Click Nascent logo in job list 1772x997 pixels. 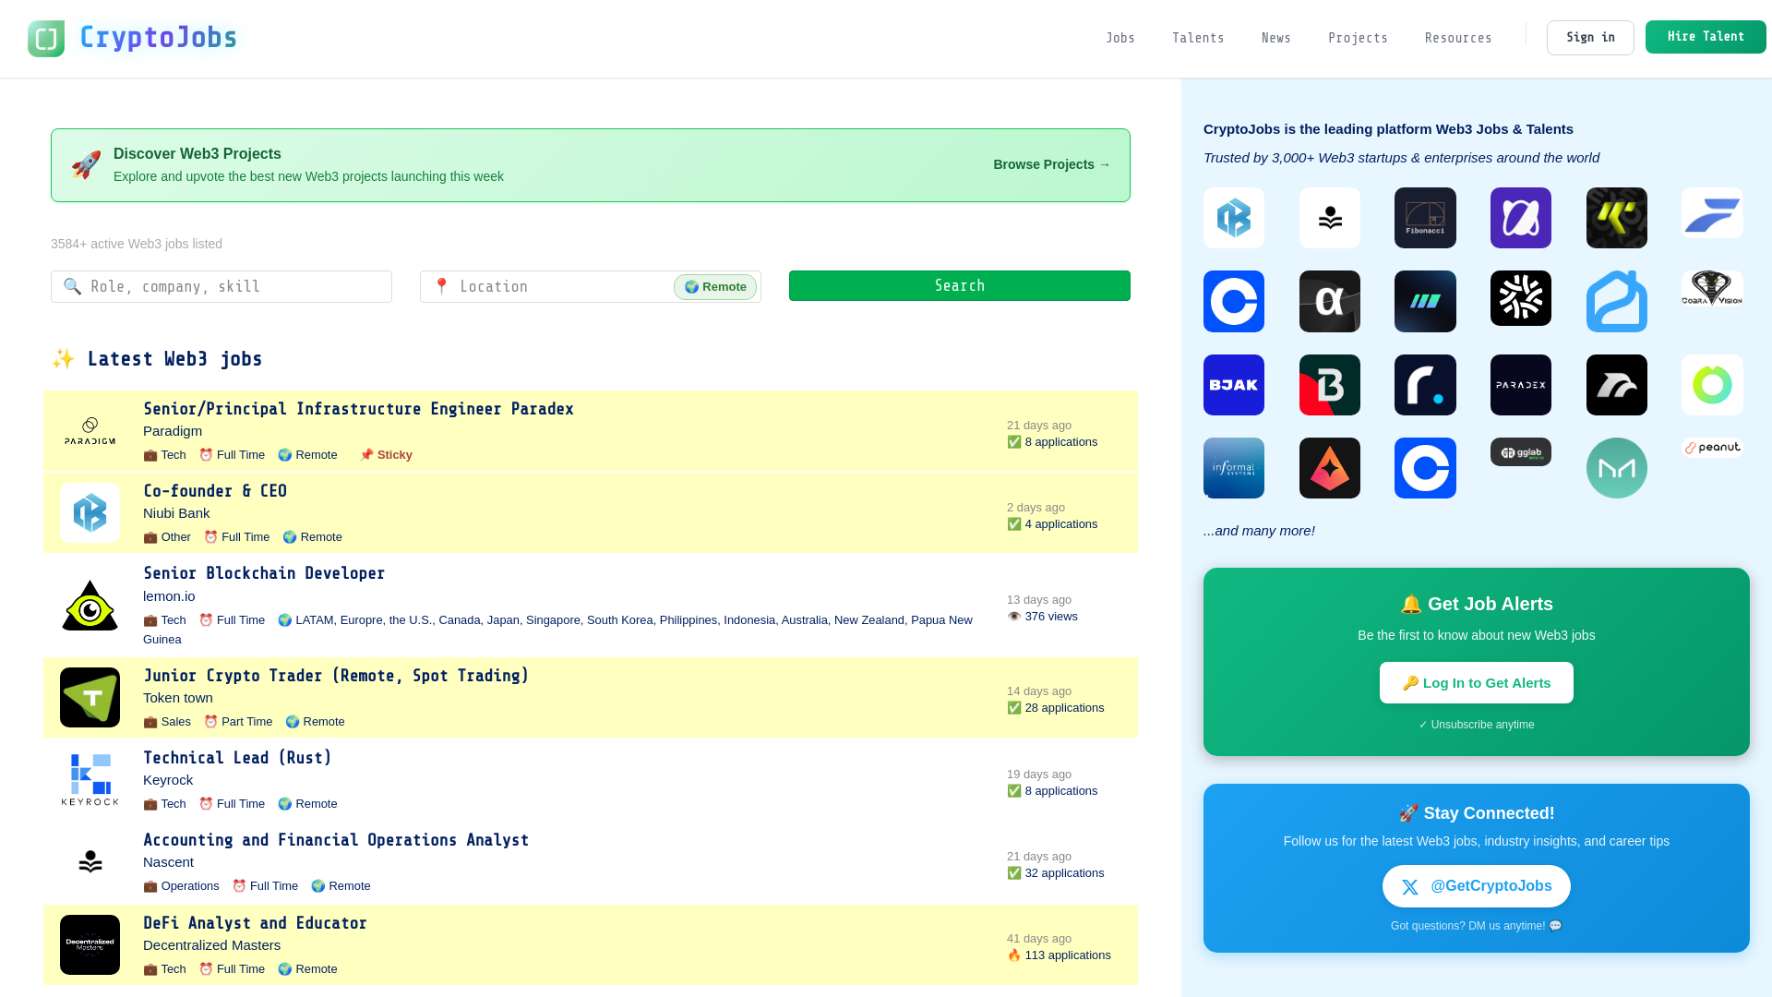[x=90, y=862]
